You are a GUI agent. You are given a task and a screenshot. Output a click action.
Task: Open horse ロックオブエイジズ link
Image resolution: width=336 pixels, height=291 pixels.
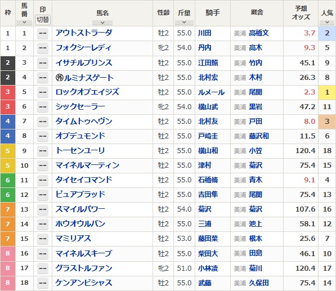[87, 92]
